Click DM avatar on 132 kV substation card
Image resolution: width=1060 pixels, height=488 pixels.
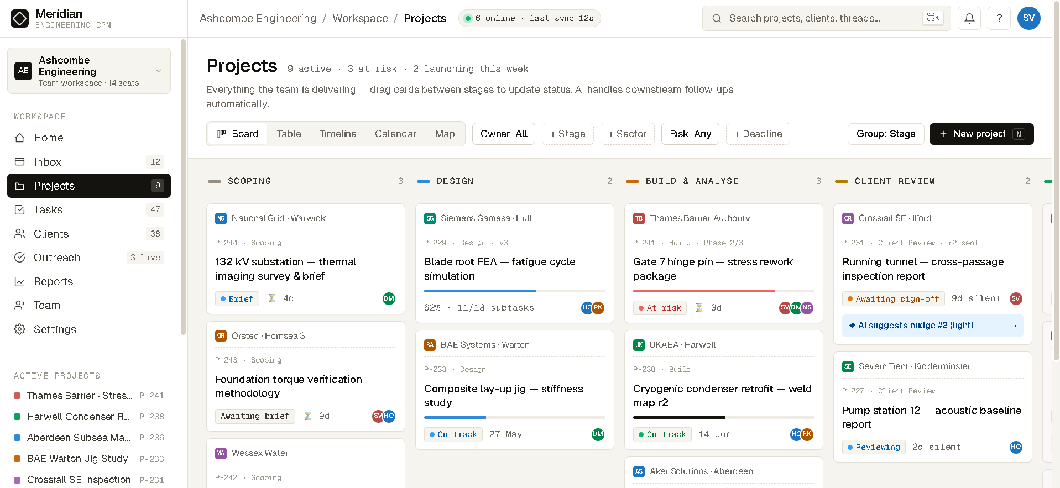point(389,298)
